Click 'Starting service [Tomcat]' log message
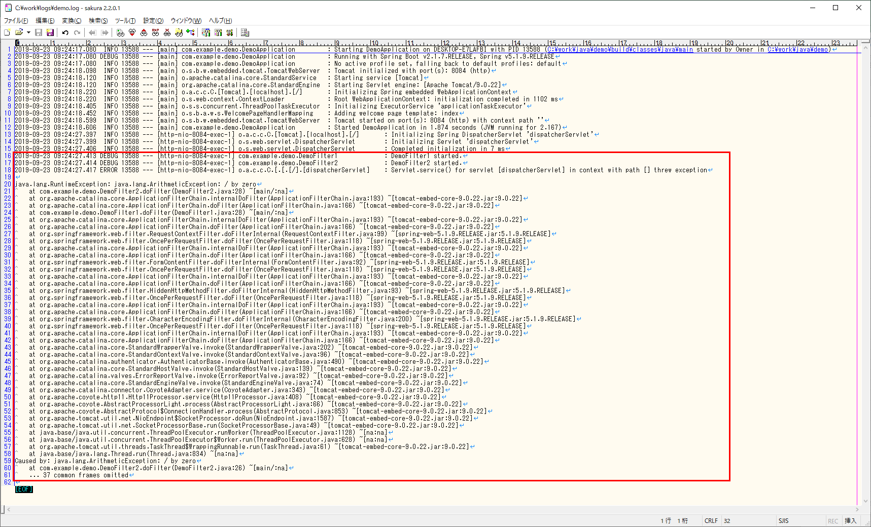Image resolution: width=871 pixels, height=527 pixels. pos(379,78)
